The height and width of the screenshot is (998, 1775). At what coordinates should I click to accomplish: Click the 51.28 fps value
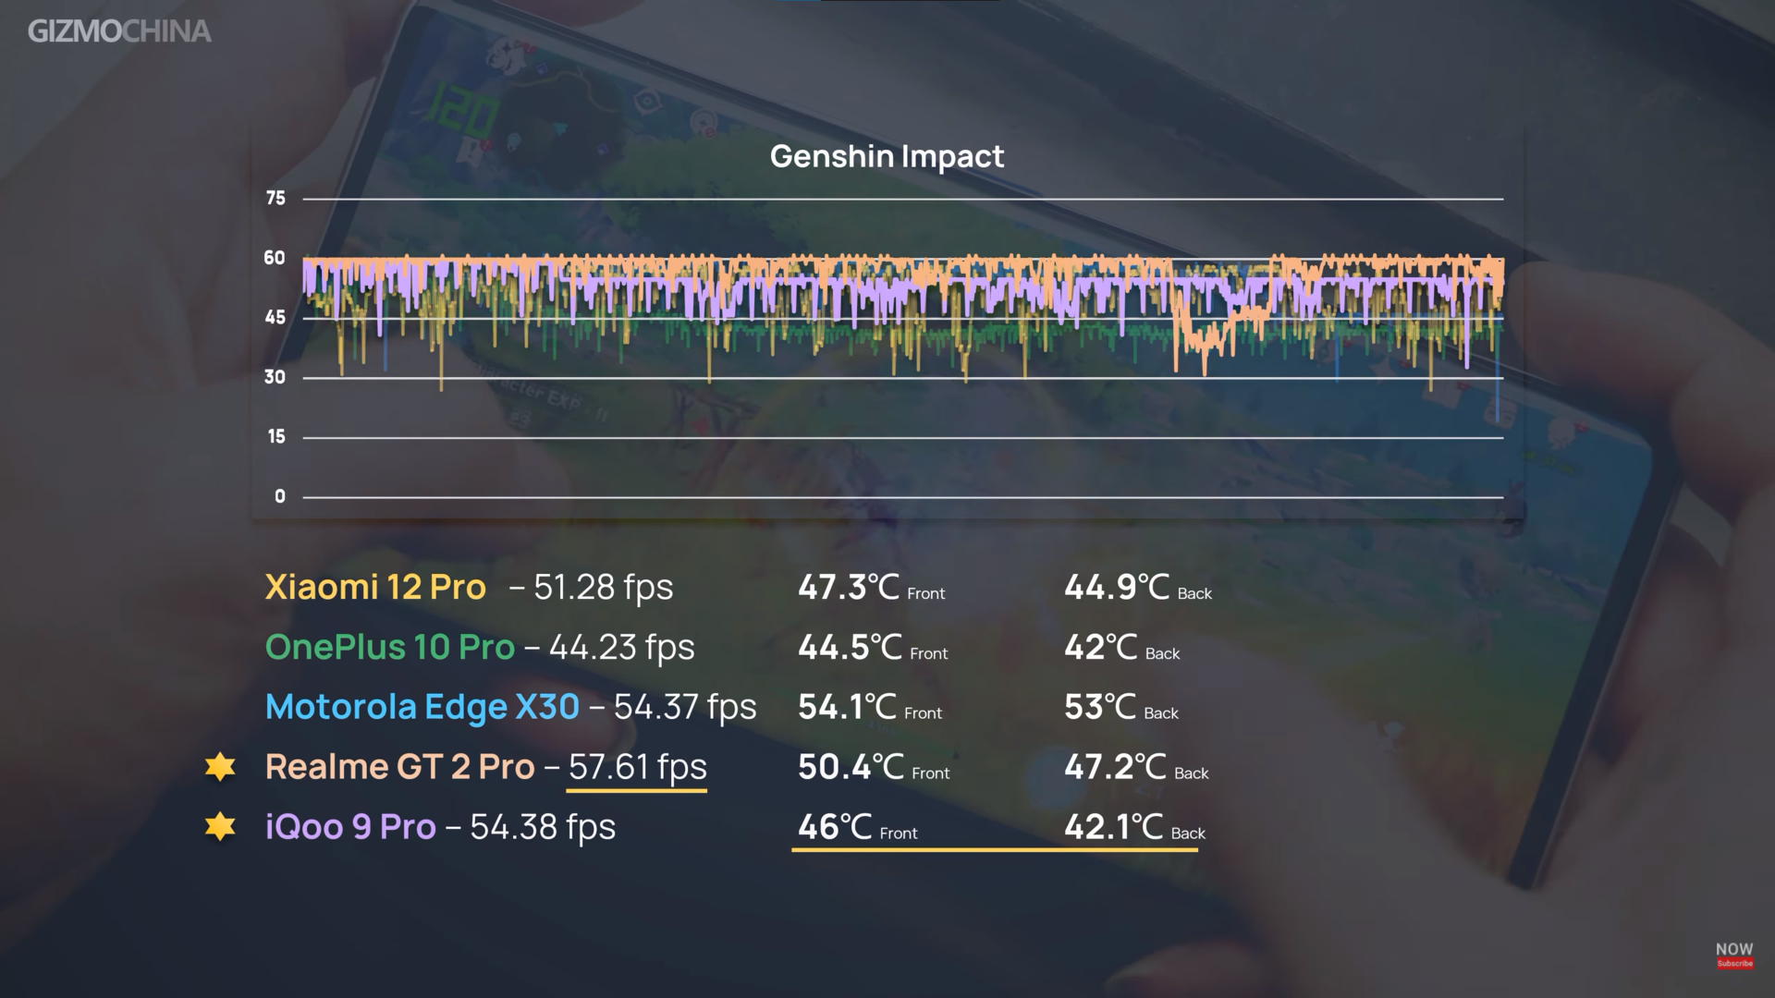pos(604,588)
